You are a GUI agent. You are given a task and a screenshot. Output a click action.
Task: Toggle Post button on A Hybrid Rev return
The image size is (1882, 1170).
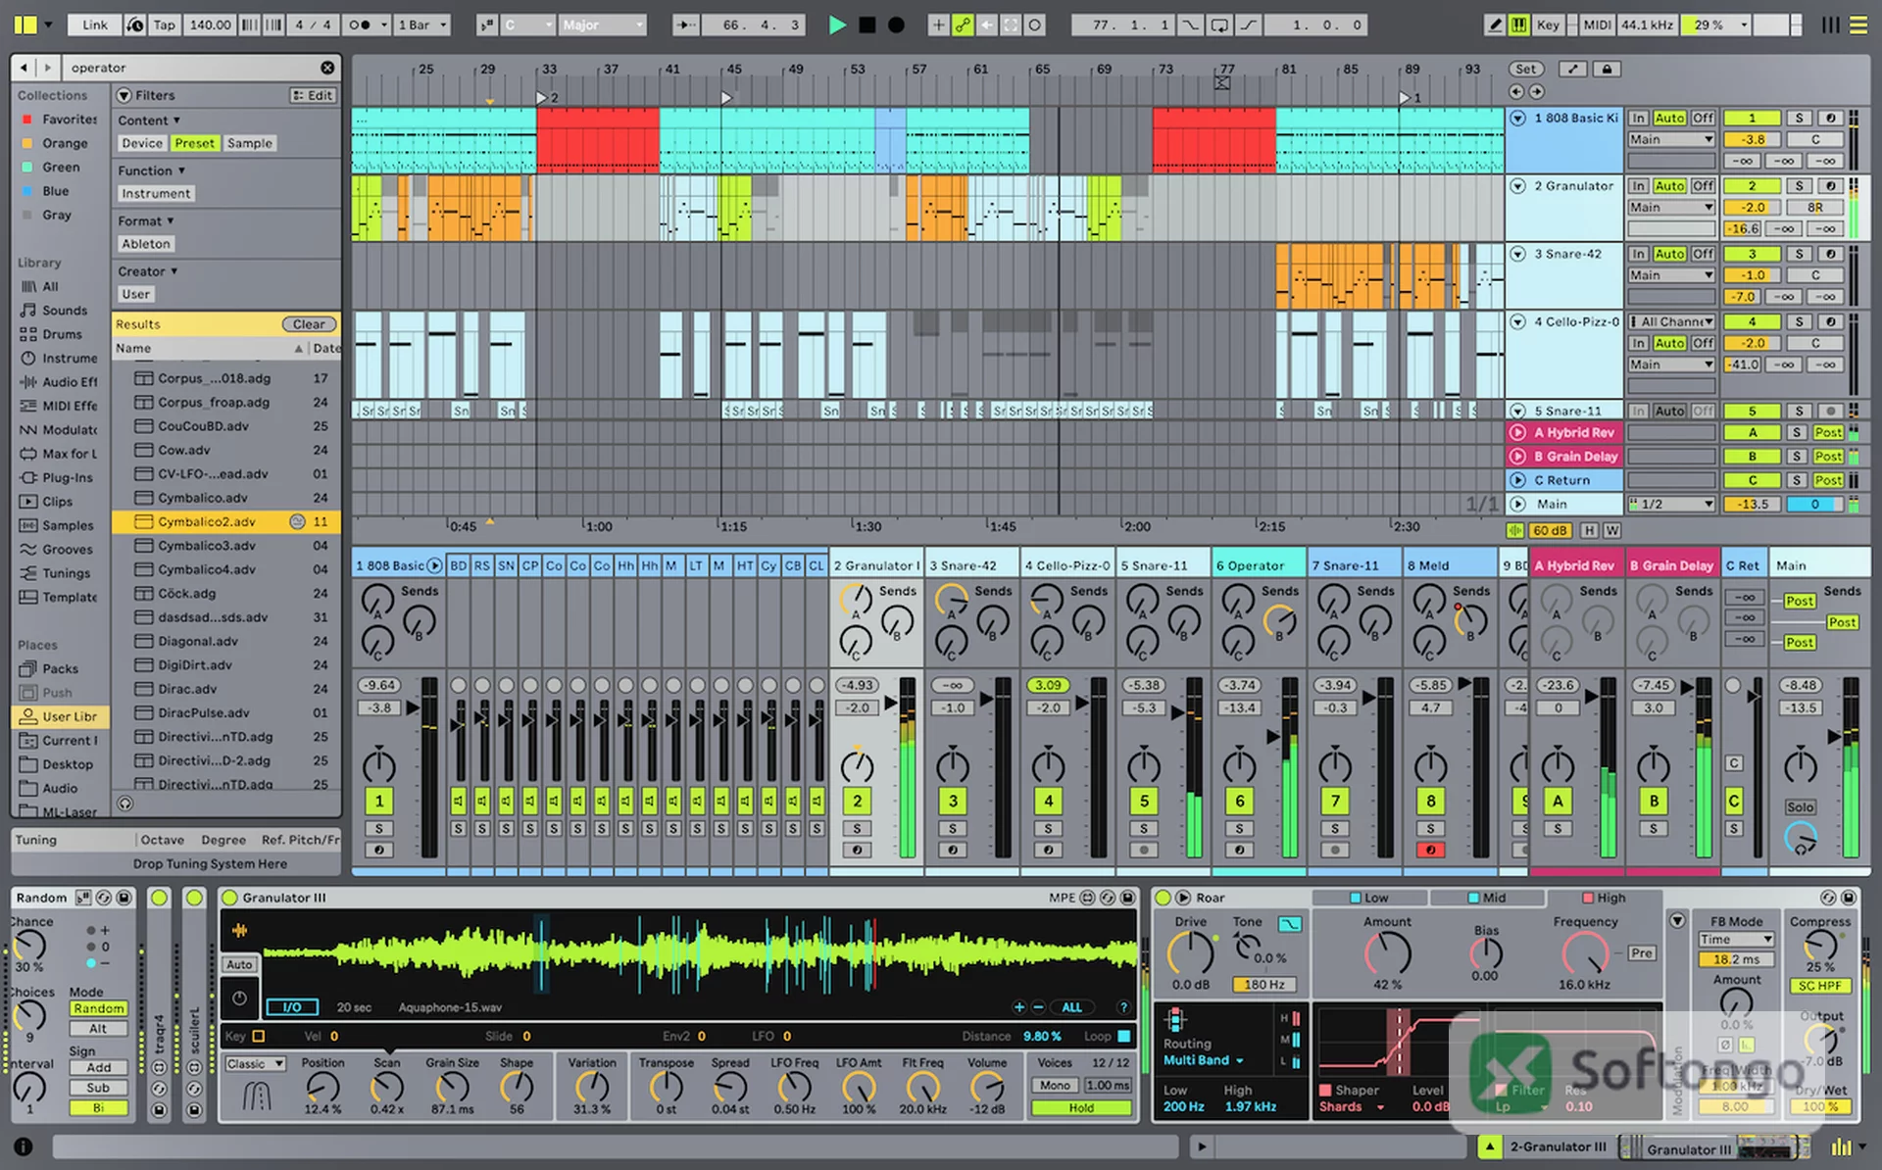tap(1828, 433)
